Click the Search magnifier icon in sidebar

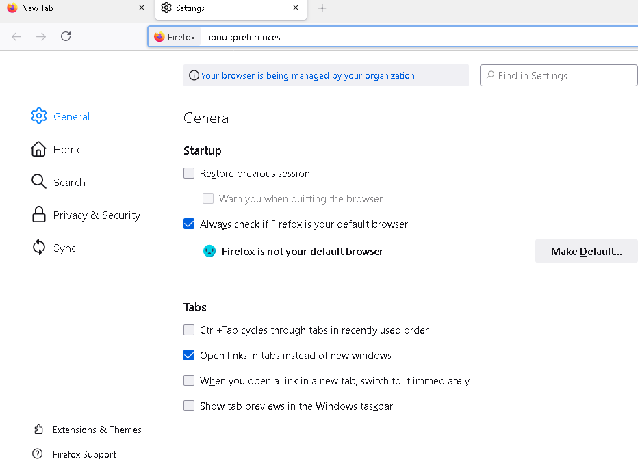[38, 182]
